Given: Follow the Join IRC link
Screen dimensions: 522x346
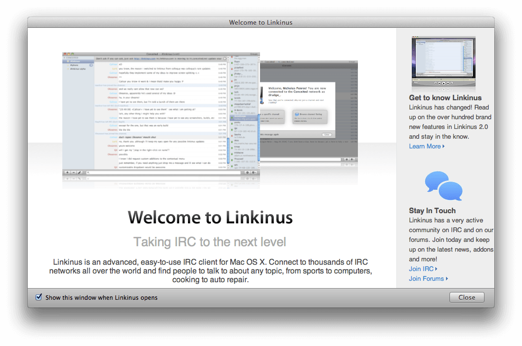Looking at the screenshot, I should (421, 269).
